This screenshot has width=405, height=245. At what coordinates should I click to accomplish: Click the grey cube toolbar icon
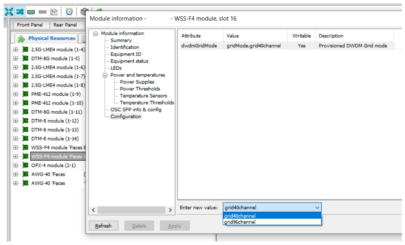click(84, 11)
